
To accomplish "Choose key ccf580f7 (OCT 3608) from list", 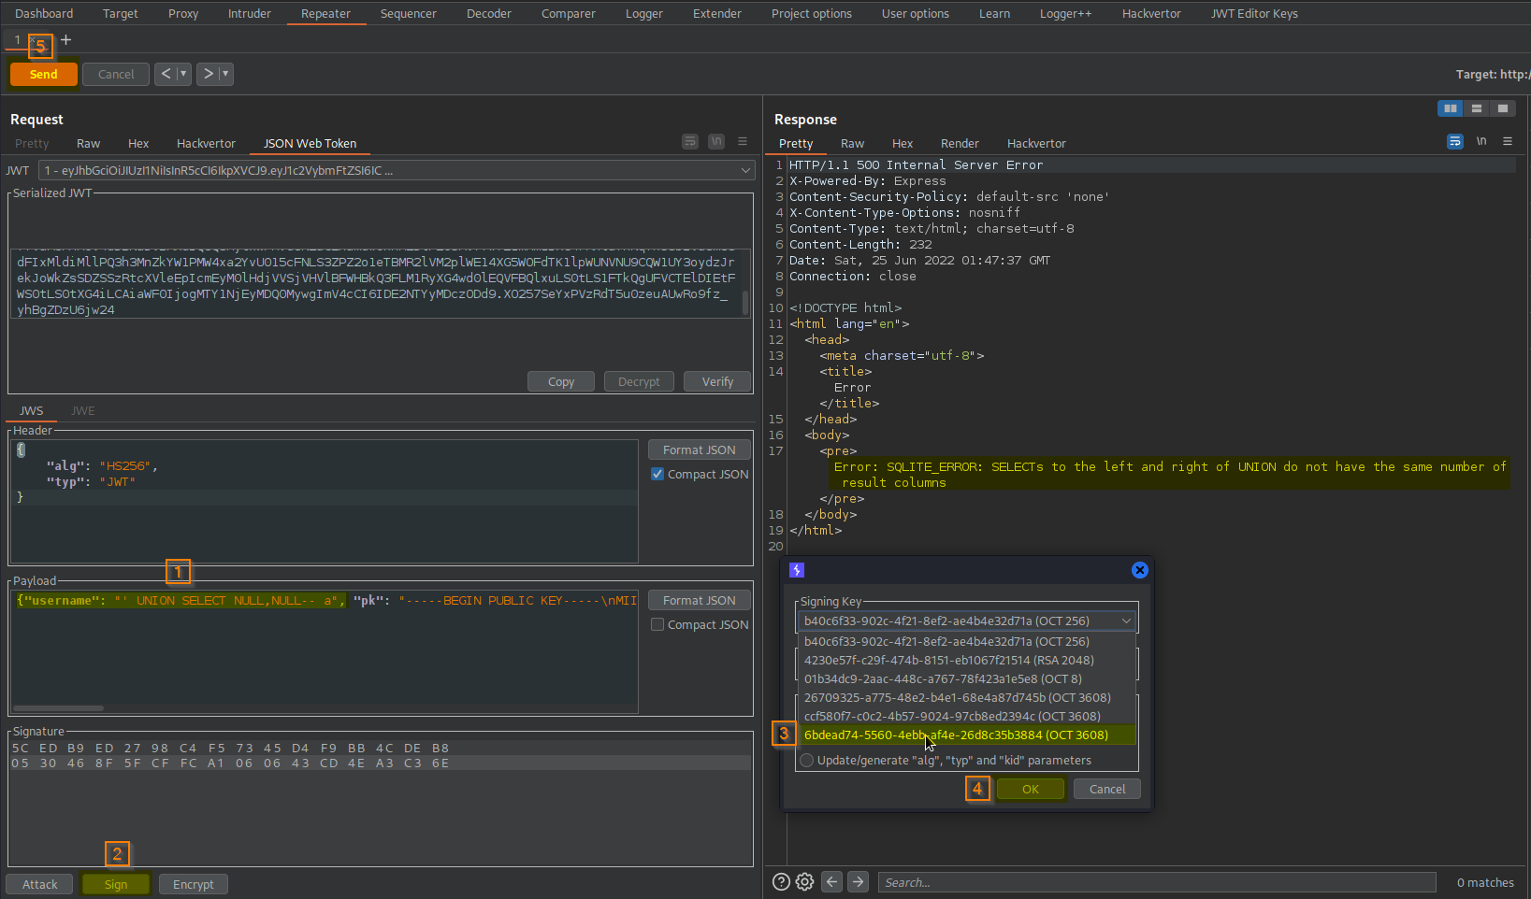I will coord(967,717).
